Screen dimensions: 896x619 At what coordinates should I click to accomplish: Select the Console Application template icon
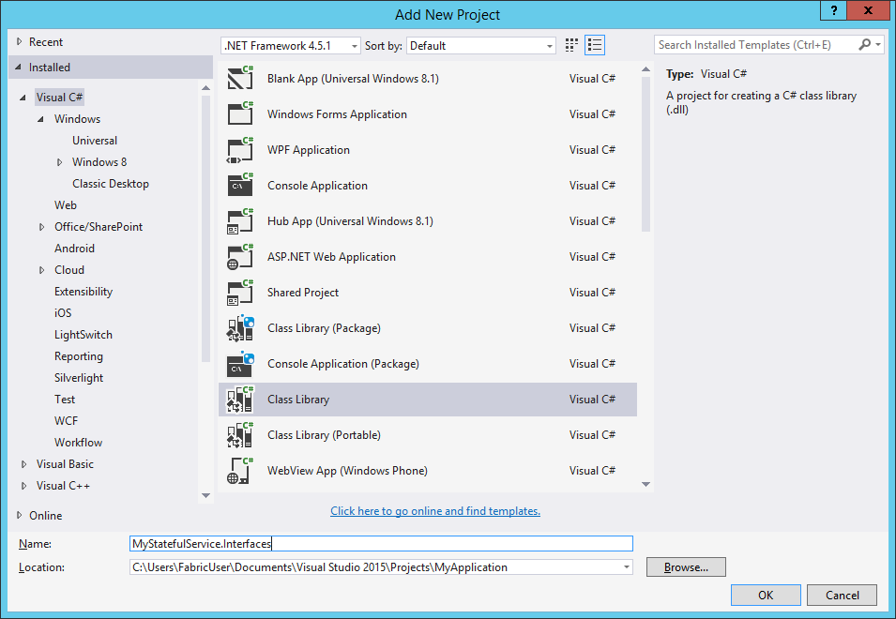coord(238,185)
